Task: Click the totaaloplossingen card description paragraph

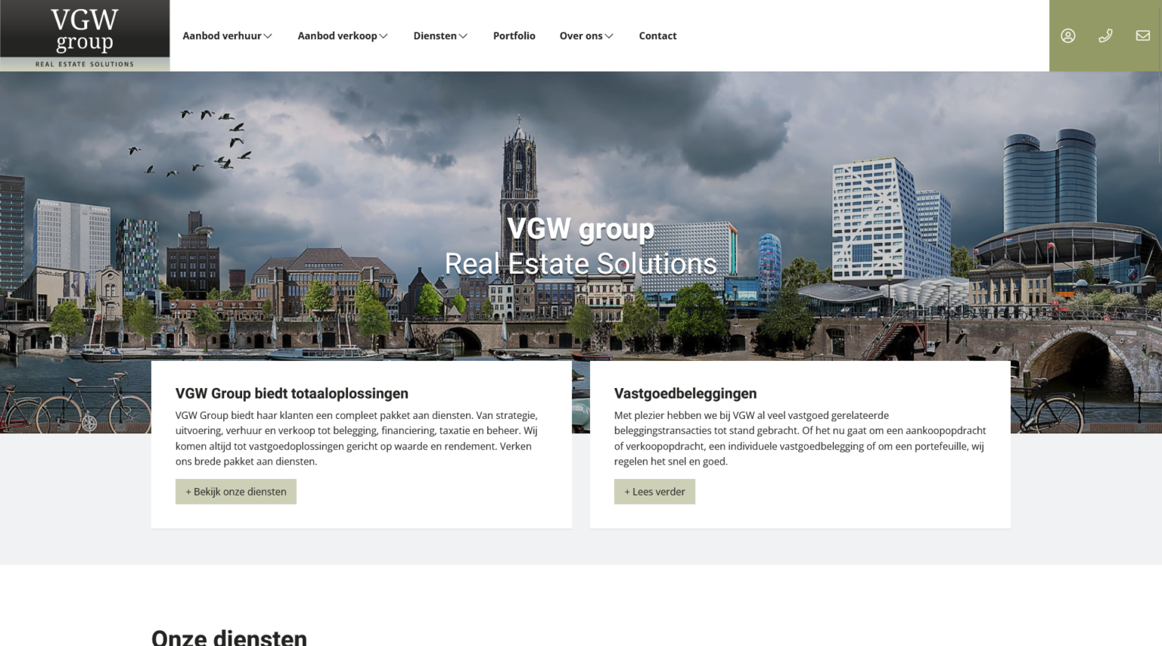Action: (x=357, y=438)
